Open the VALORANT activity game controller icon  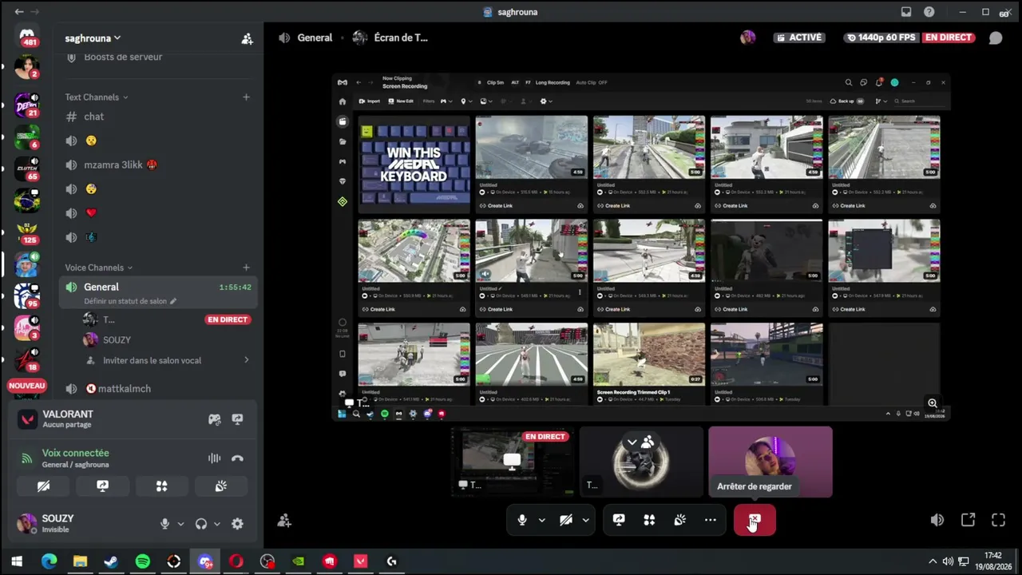click(x=215, y=419)
